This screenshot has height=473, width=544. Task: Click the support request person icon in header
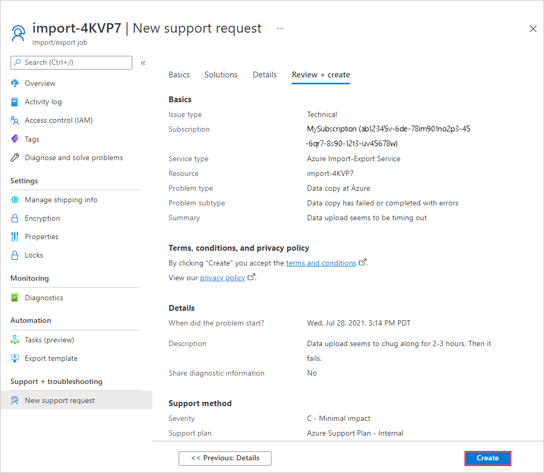click(x=18, y=33)
